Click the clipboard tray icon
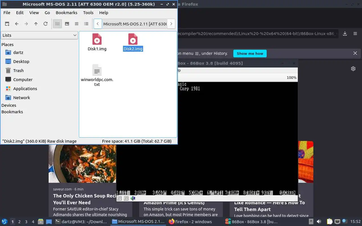This screenshot has width=362, height=226. pos(330,222)
